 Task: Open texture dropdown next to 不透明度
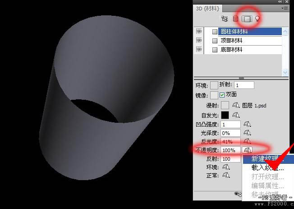247,150
